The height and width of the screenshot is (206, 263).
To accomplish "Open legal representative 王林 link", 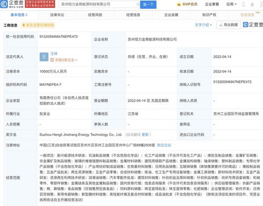I will (54, 54).
